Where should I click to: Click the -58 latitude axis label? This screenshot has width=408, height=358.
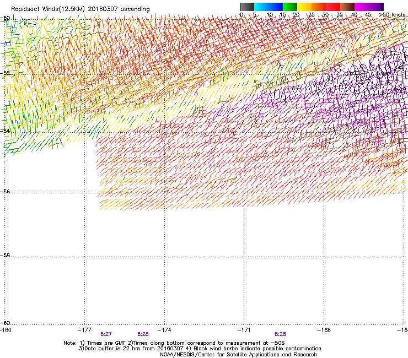point(5,256)
